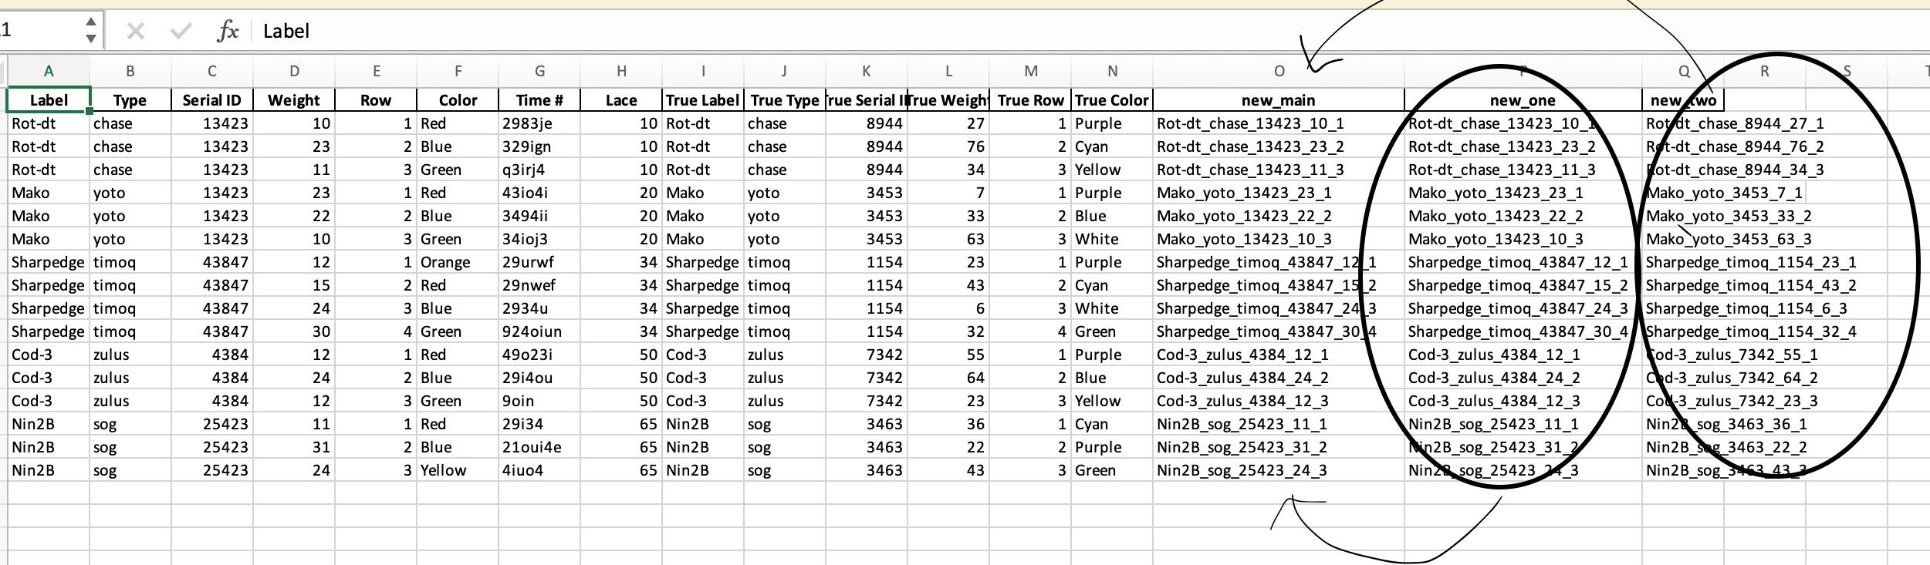Select column L header
The image size is (1930, 565).
pos(948,71)
